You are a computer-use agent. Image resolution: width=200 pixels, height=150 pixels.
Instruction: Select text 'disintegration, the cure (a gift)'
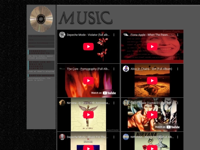[x=39, y=79]
